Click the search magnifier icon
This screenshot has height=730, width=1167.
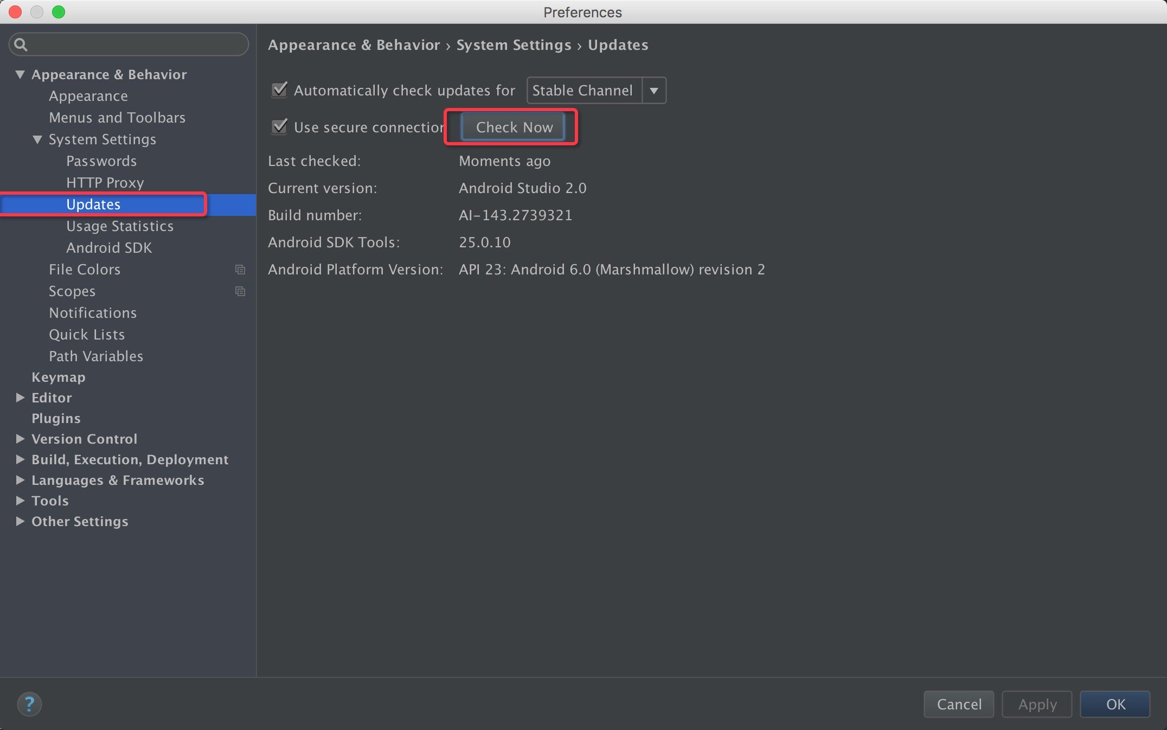click(x=21, y=44)
